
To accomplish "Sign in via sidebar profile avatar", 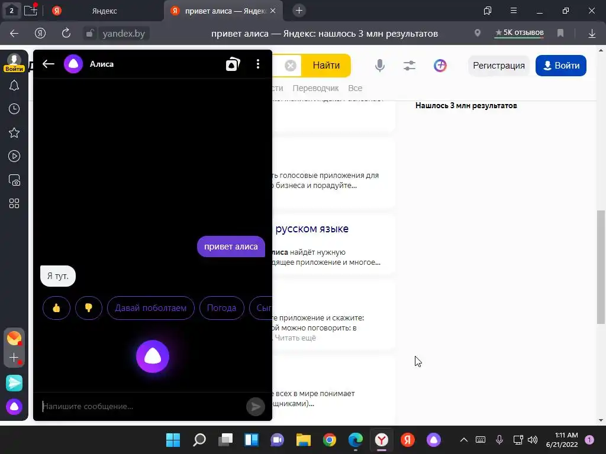I will pos(14,63).
